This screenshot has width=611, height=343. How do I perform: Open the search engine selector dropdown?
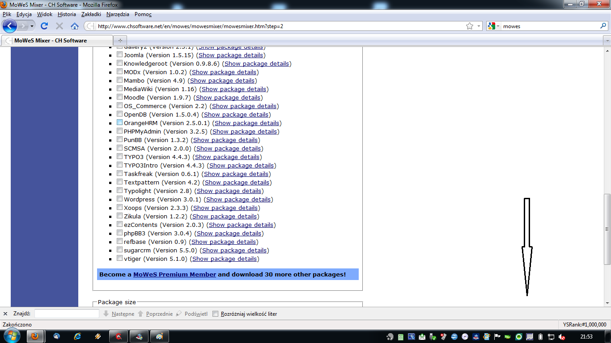494,26
